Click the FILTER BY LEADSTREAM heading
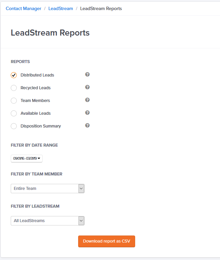Screen dimensions: 220x260 click(35, 206)
